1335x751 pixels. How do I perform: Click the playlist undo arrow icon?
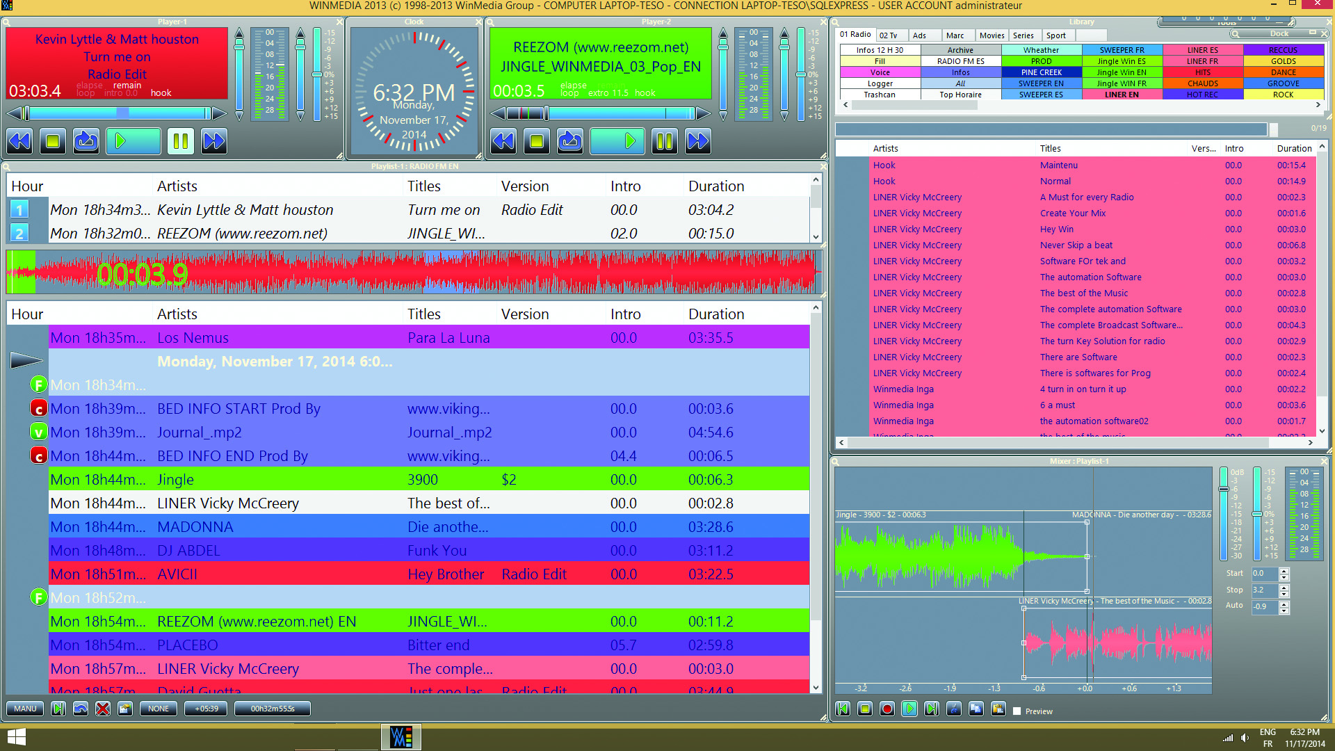click(81, 709)
